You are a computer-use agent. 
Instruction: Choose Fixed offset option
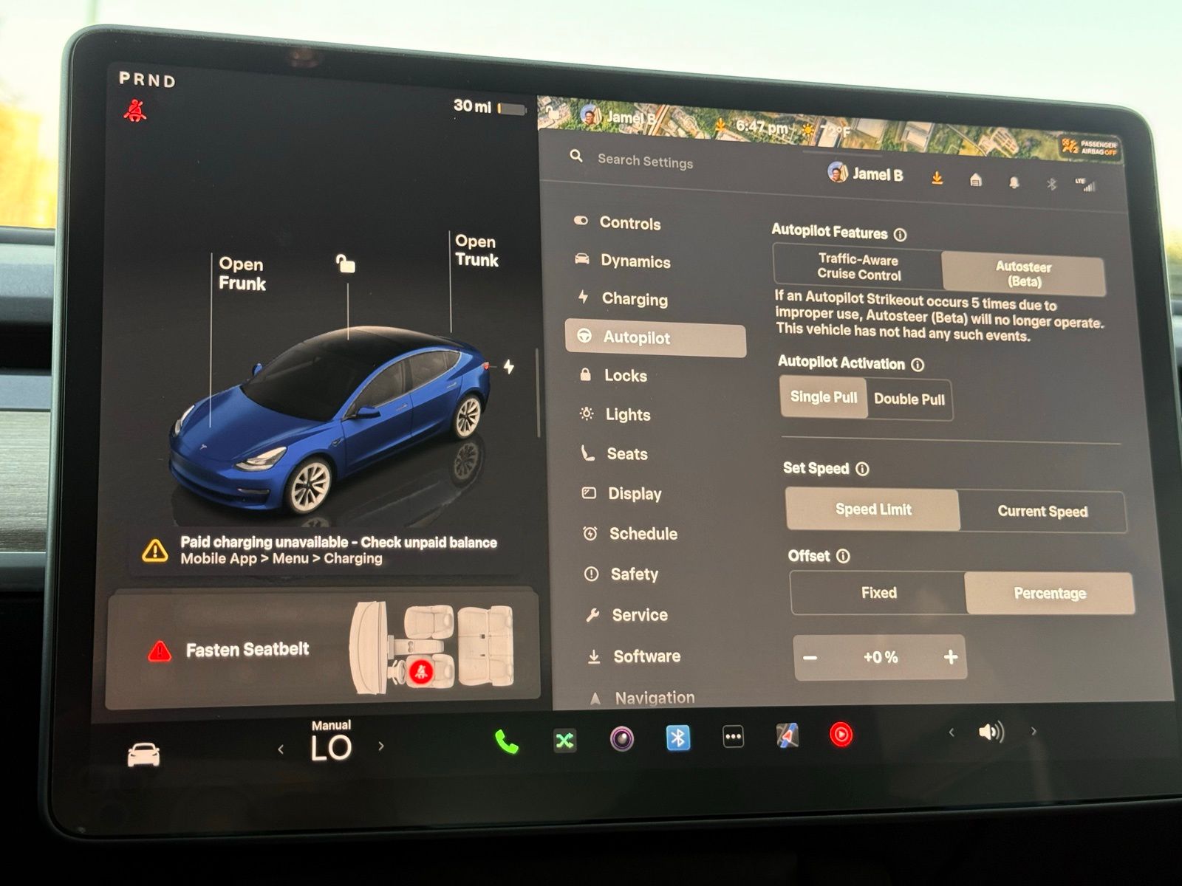pos(878,593)
